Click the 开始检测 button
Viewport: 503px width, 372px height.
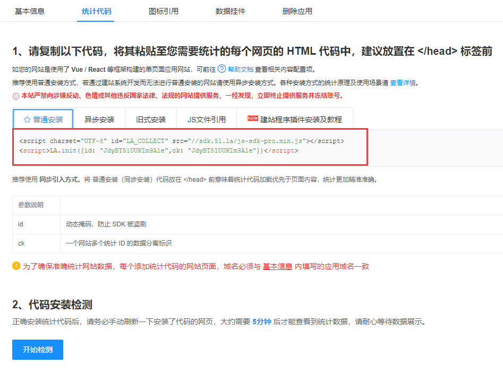(37, 350)
